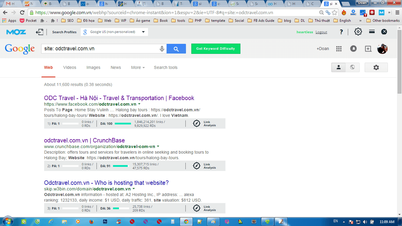
Task: Expand skip.w3bin.com result URL dropdown arrow
Action: (x=133, y=189)
